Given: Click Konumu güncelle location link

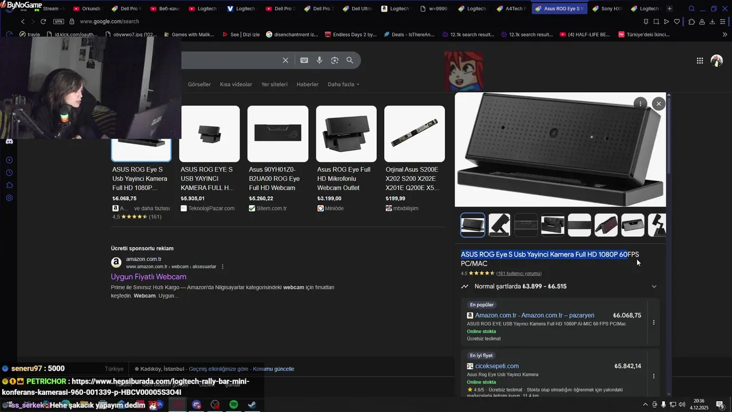Looking at the screenshot, I should click(x=273, y=369).
